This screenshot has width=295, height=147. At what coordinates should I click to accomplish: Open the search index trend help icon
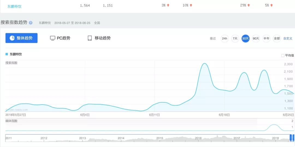tap(31, 23)
